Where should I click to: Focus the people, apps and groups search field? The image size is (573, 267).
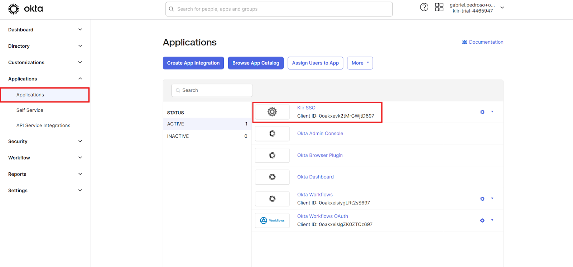click(279, 9)
